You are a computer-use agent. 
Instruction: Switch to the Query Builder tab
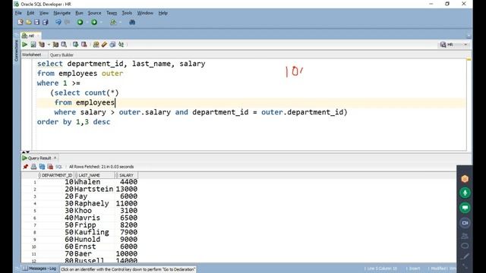click(62, 55)
